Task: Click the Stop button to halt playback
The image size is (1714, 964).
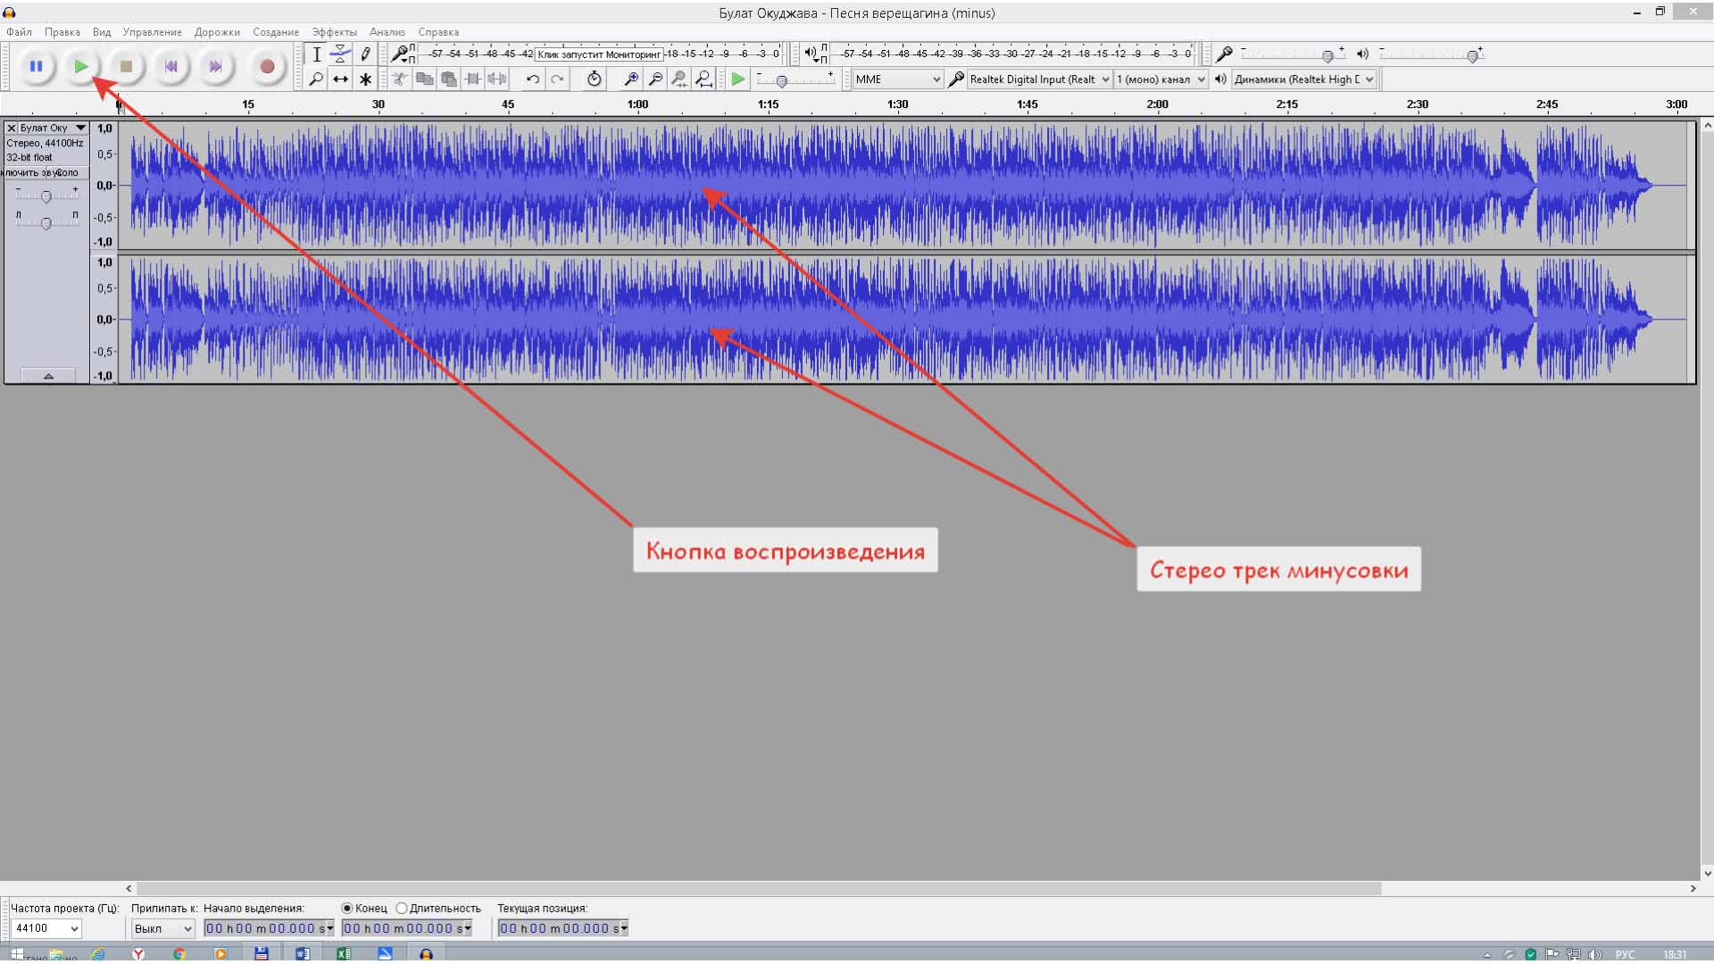Action: coord(126,66)
